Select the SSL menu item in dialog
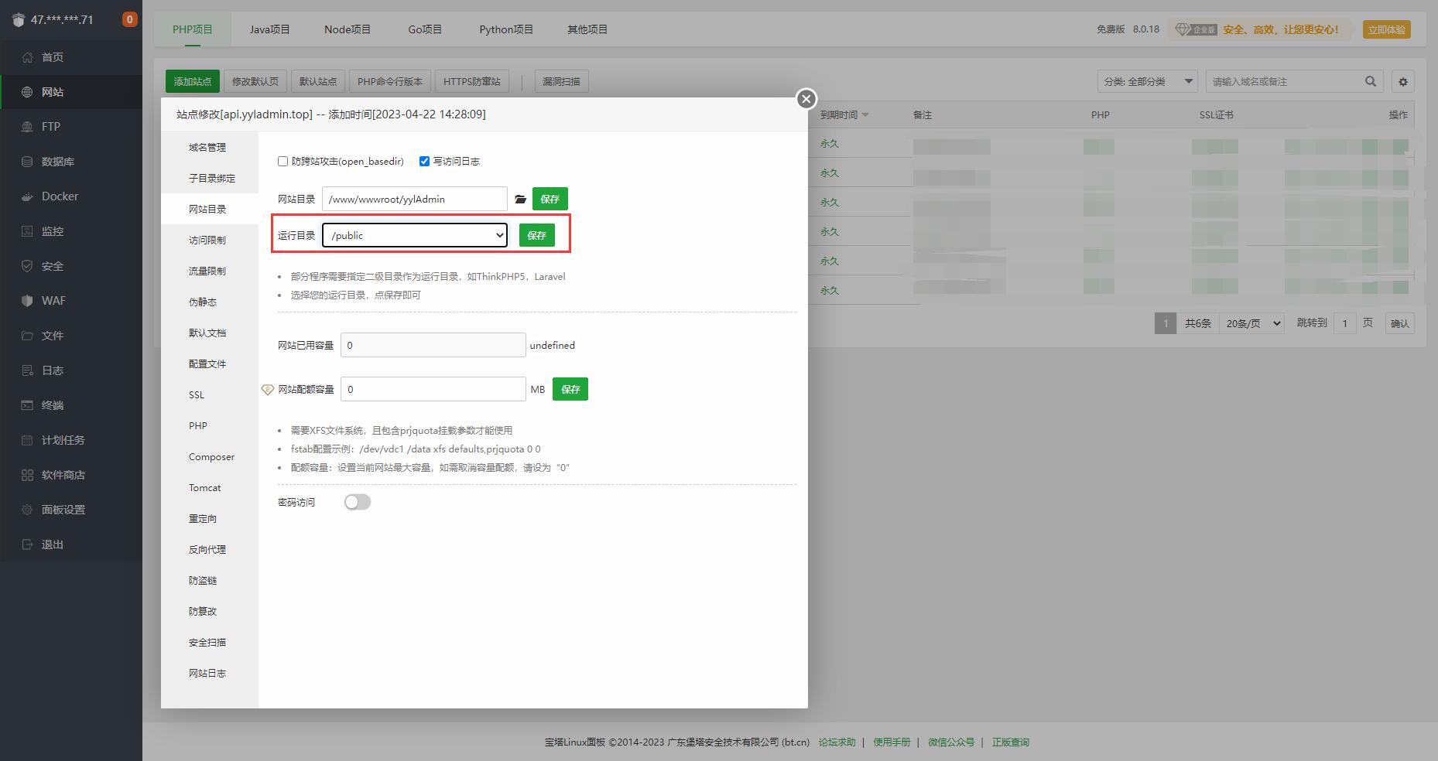This screenshot has height=761, width=1438. click(197, 395)
